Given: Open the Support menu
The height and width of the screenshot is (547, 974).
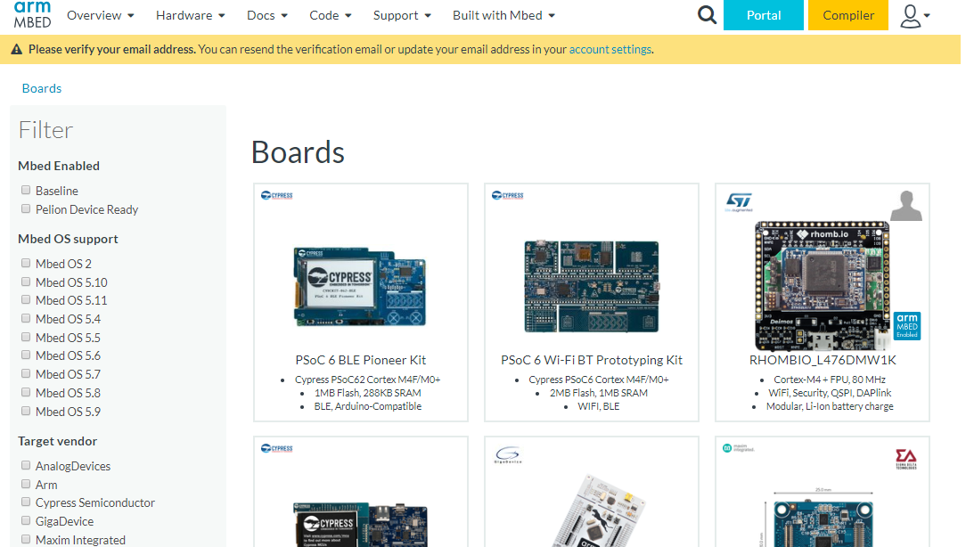Looking at the screenshot, I should (x=402, y=15).
